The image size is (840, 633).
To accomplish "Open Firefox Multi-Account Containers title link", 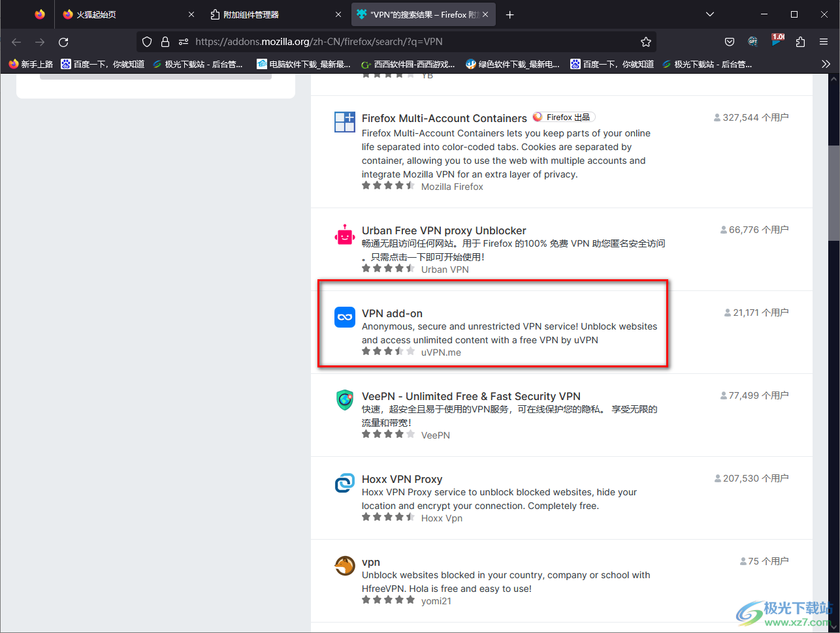I will (x=444, y=118).
